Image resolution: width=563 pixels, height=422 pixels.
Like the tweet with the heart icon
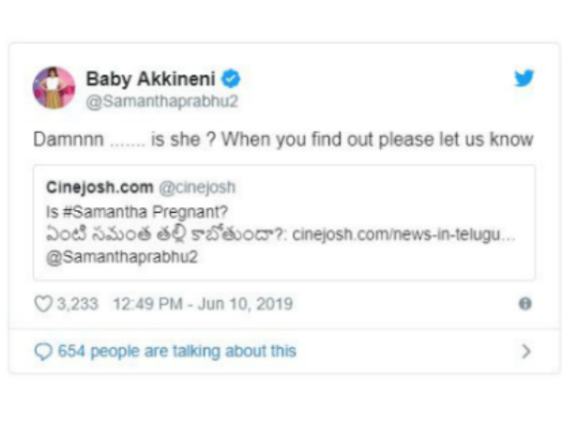[x=42, y=304]
